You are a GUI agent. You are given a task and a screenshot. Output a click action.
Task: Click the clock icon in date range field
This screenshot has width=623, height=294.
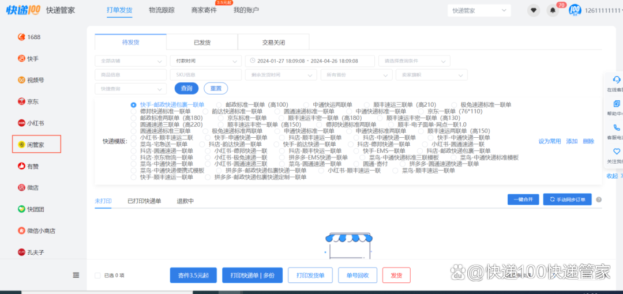tap(252, 61)
